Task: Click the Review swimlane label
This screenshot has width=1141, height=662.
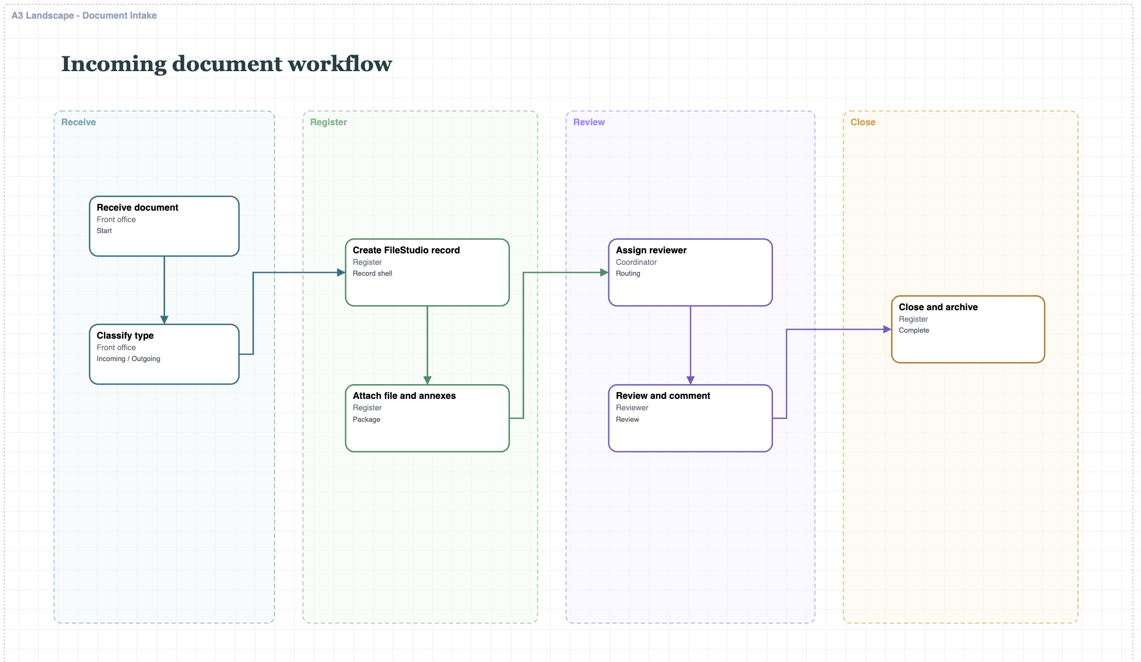Action: click(589, 122)
